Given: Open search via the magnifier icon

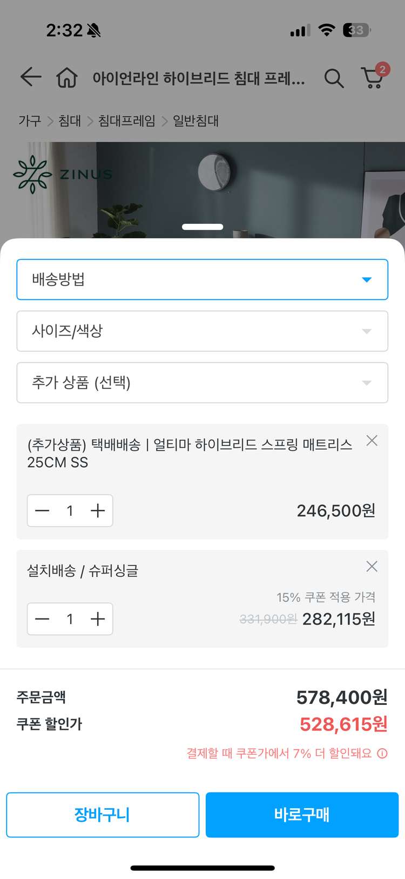Looking at the screenshot, I should point(334,78).
